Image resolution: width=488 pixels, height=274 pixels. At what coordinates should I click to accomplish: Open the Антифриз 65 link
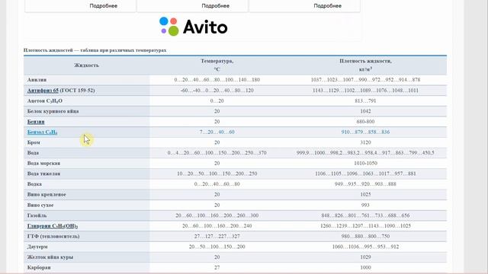click(43, 91)
